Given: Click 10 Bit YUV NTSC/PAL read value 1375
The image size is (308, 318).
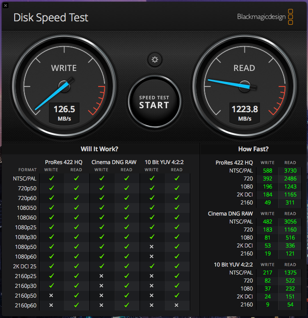Looking at the screenshot, I should pyautogui.click(x=290, y=273).
